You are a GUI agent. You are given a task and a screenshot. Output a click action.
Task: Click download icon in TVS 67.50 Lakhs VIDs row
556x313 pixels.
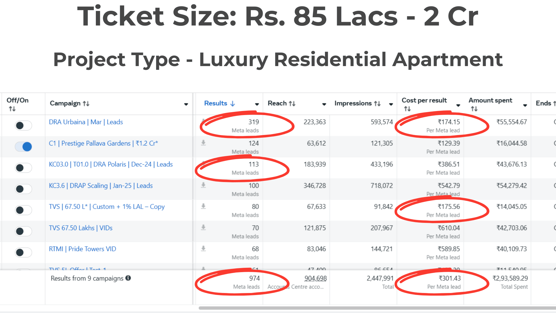pos(204,227)
